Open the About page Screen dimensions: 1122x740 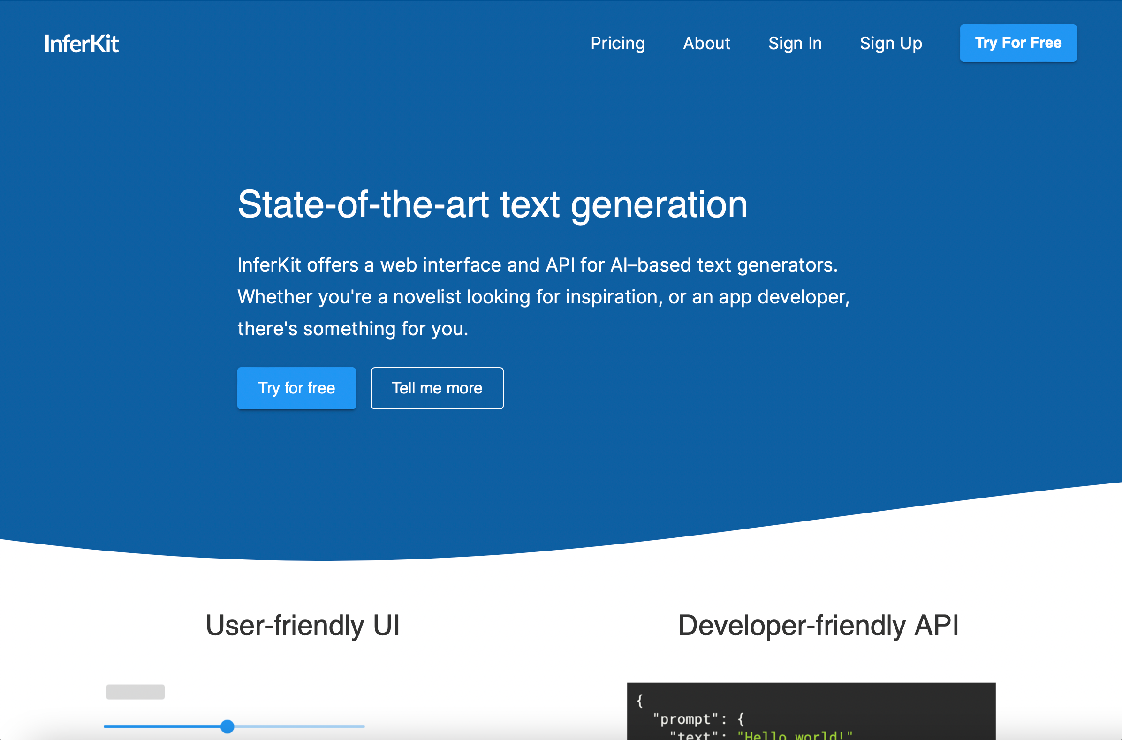[706, 44]
